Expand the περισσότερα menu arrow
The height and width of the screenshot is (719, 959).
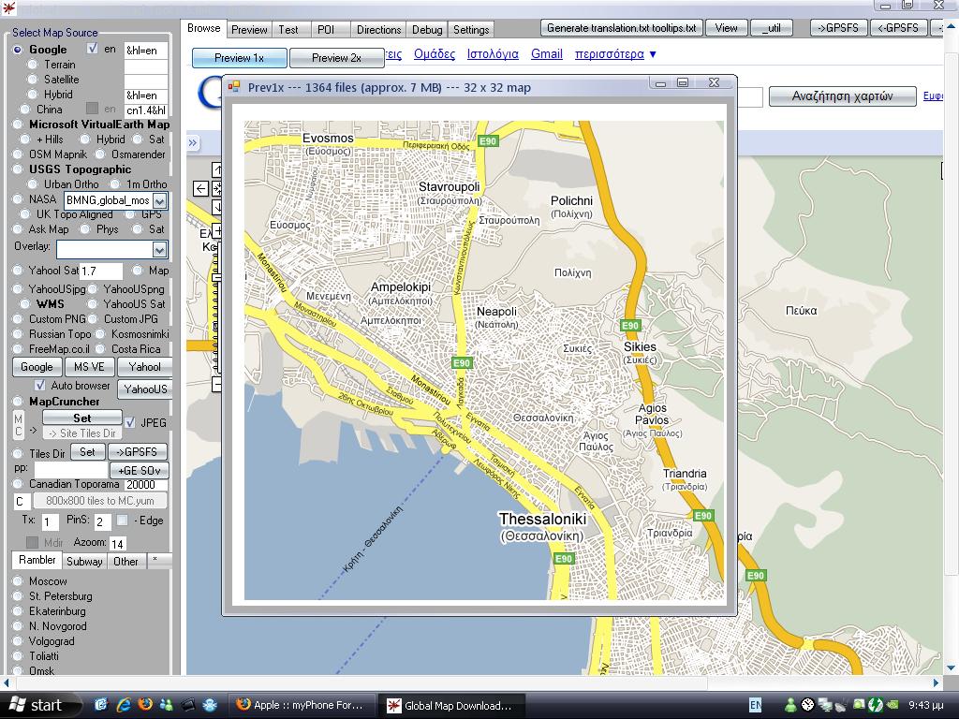pyautogui.click(x=653, y=54)
